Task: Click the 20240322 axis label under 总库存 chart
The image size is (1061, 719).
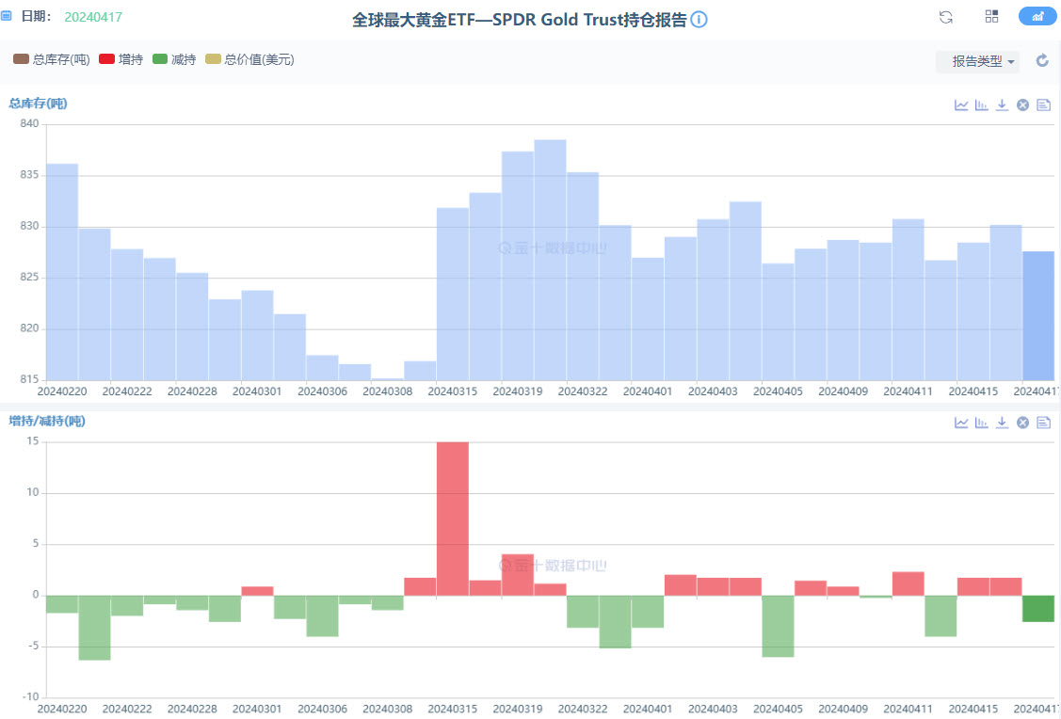Action: tap(583, 391)
